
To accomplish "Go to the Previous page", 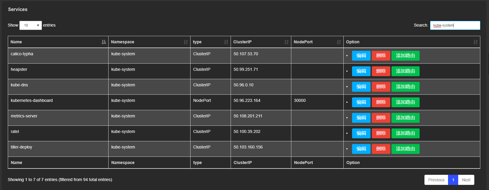I will tap(436, 180).
